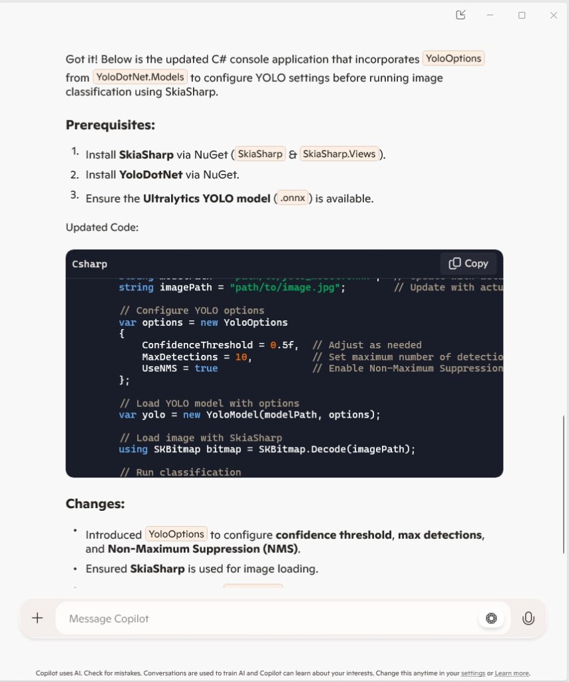Viewport: 569px width, 682px height.
Task: Click the Csharp language label on code block
Action: [90, 264]
